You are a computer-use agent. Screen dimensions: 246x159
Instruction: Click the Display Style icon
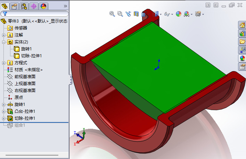click(155, 14)
